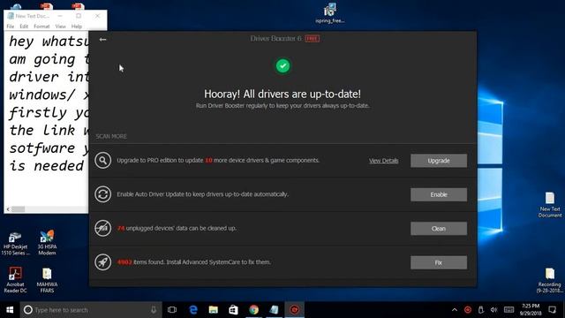Select 3G HSPA Modem desktop icon
The height and width of the screenshot is (318, 565).
tap(47, 243)
